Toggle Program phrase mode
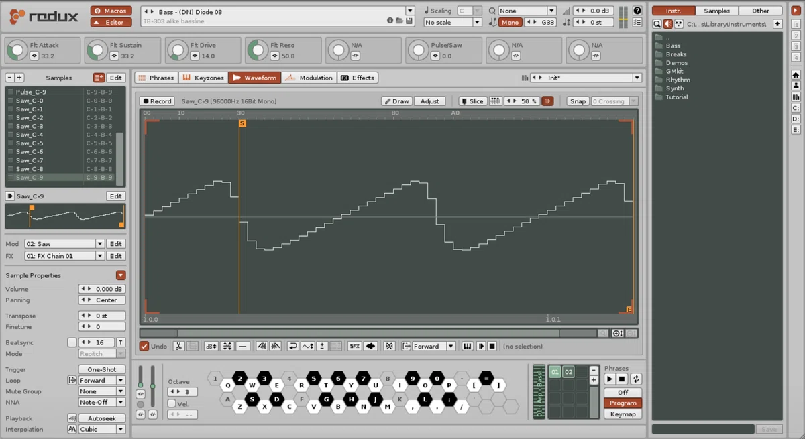This screenshot has height=439, width=805. click(623, 403)
